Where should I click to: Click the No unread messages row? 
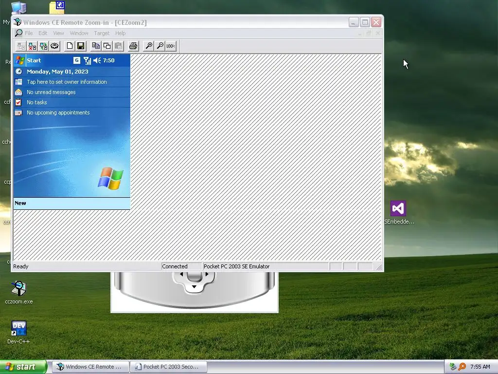click(72, 92)
